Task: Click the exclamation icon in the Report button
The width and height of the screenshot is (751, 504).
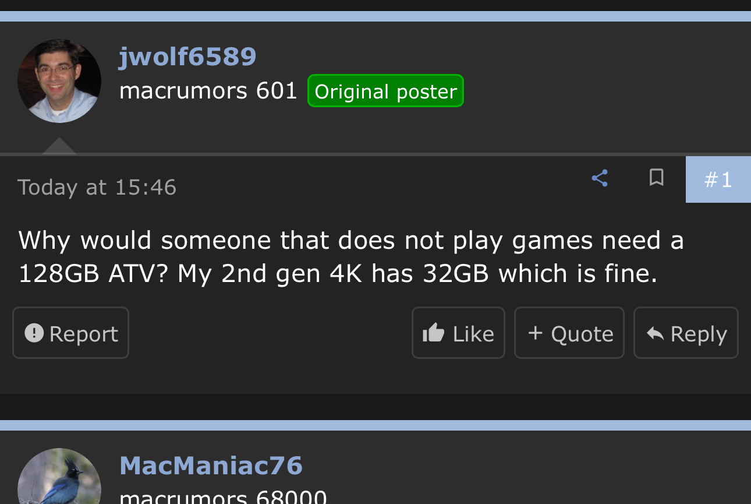Action: coord(34,333)
